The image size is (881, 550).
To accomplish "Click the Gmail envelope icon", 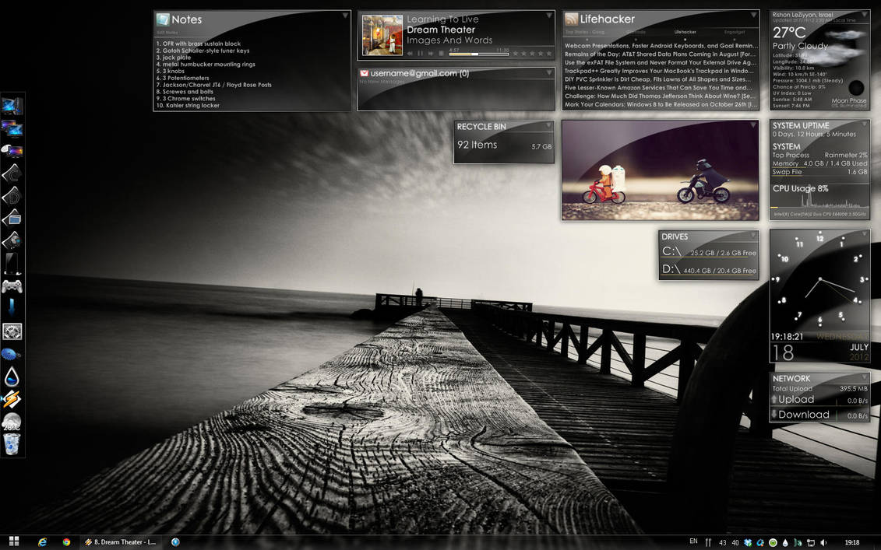I will coord(364,74).
